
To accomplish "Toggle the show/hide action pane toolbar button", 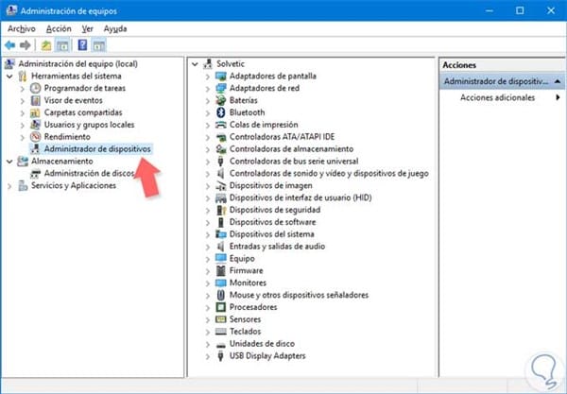I will click(98, 45).
